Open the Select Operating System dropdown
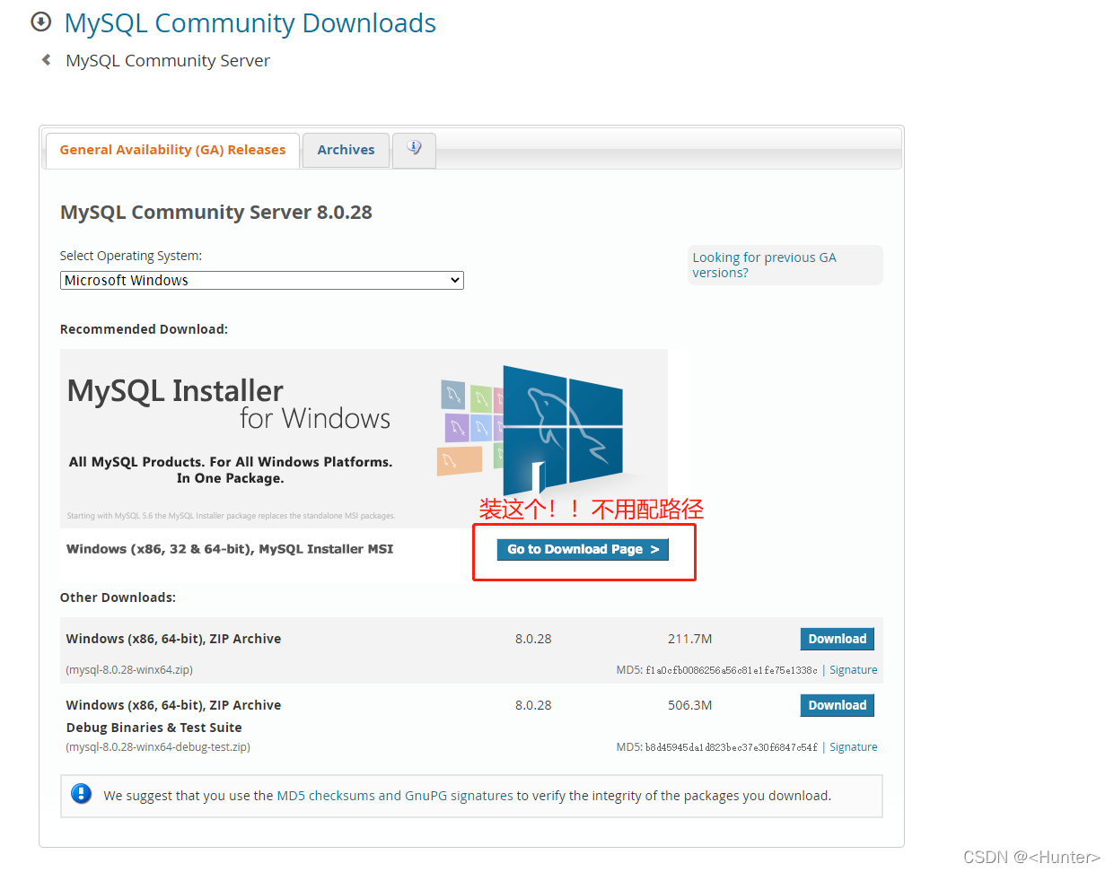 click(x=261, y=280)
